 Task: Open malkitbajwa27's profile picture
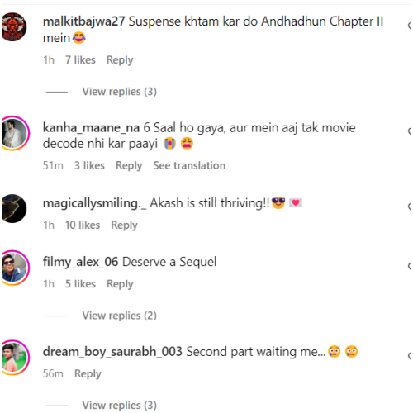pos(14,26)
